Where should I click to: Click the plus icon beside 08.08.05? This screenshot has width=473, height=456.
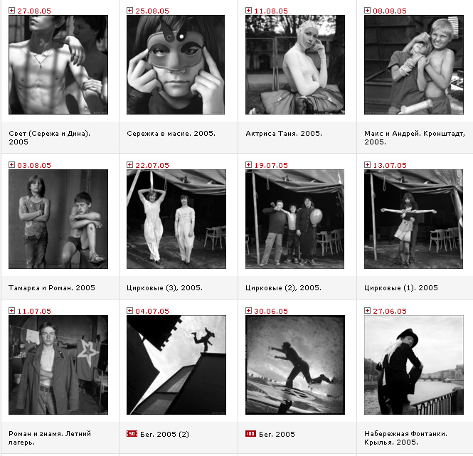(367, 11)
